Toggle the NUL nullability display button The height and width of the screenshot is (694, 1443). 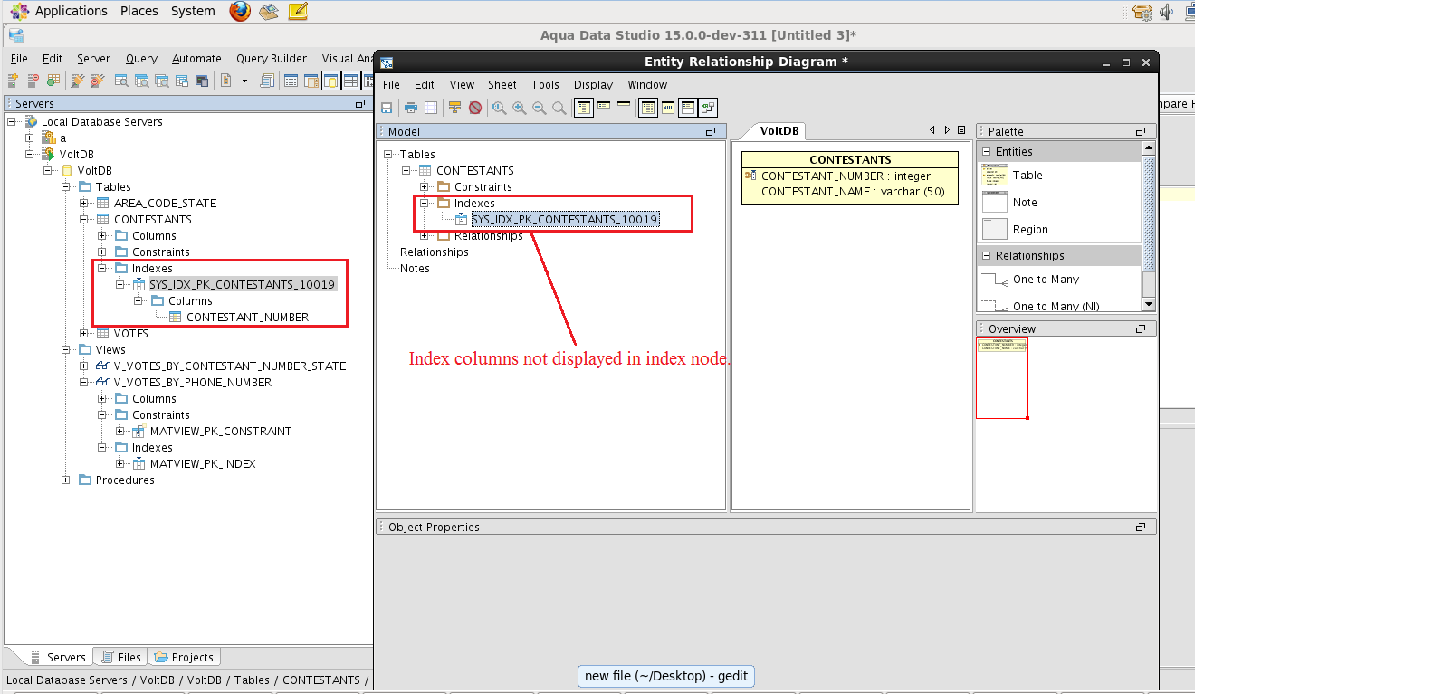click(x=668, y=108)
